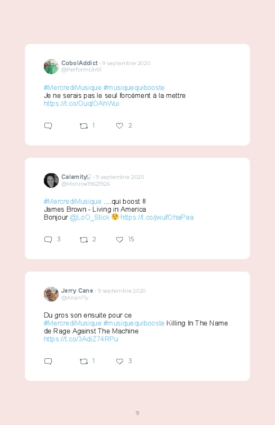Click reply icon on CobolAddict's tweet
Image resolution: width=275 pixels, height=425 pixels.
48,126
